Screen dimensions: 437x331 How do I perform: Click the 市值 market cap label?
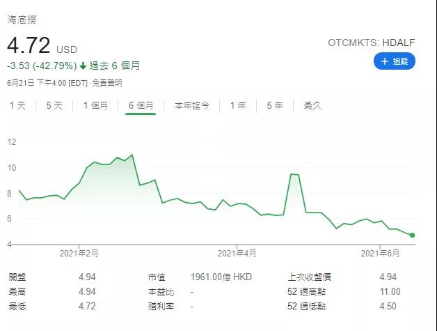click(x=157, y=277)
